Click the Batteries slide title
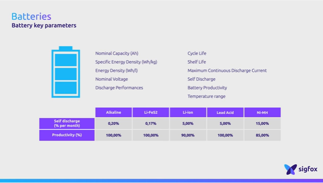 click(x=31, y=17)
